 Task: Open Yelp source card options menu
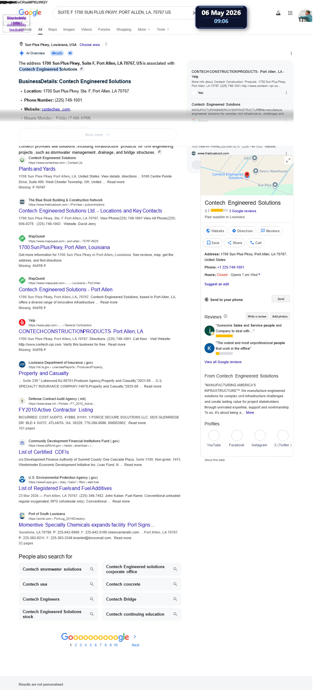click(x=286, y=93)
